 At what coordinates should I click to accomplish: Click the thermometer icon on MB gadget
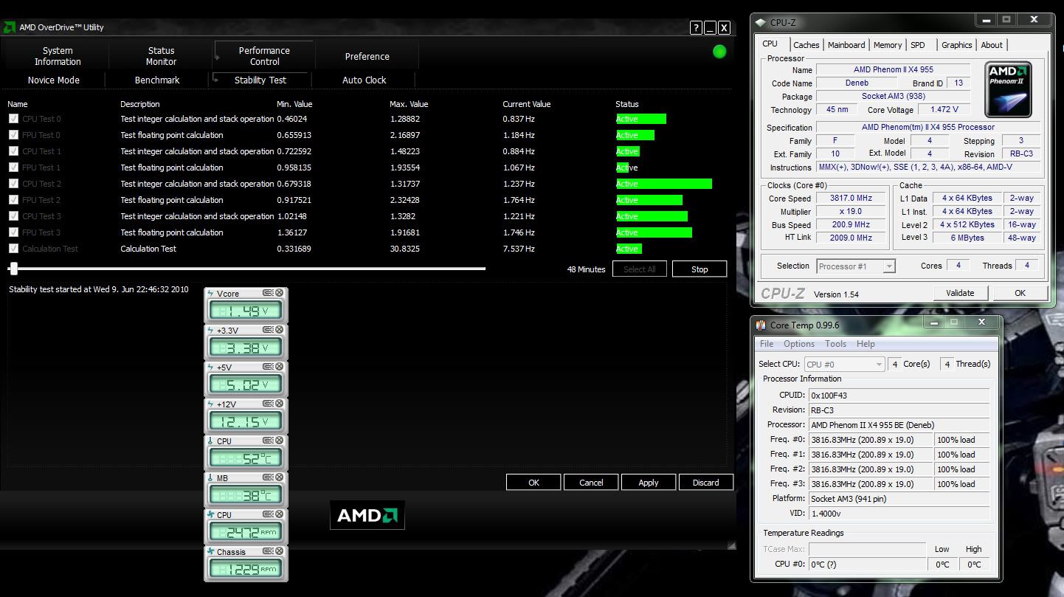[x=211, y=478]
